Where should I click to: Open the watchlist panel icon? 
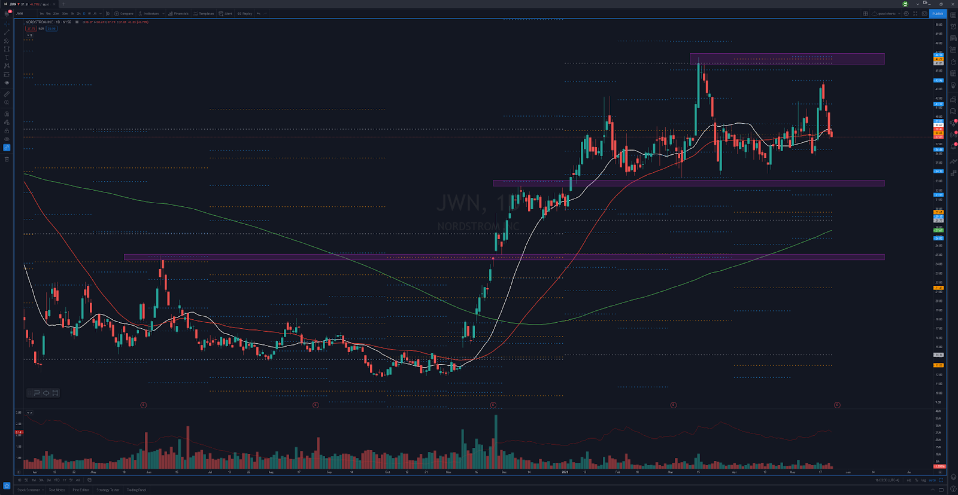click(953, 15)
